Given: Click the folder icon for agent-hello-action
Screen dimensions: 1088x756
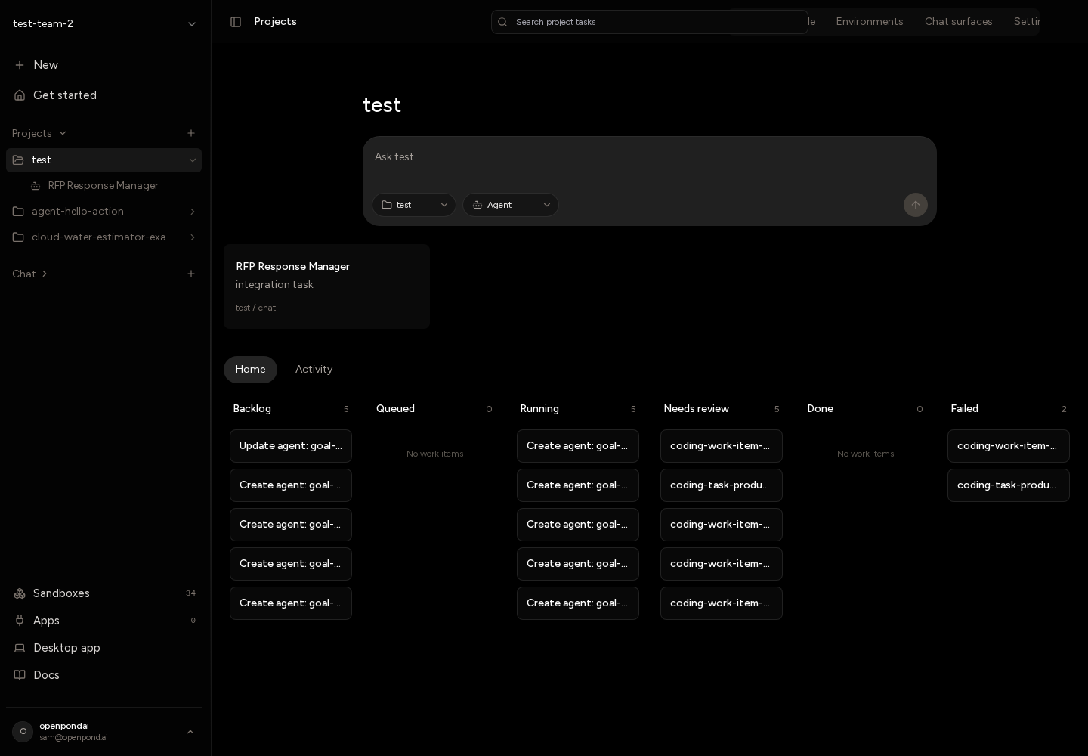Looking at the screenshot, I should tap(18, 212).
